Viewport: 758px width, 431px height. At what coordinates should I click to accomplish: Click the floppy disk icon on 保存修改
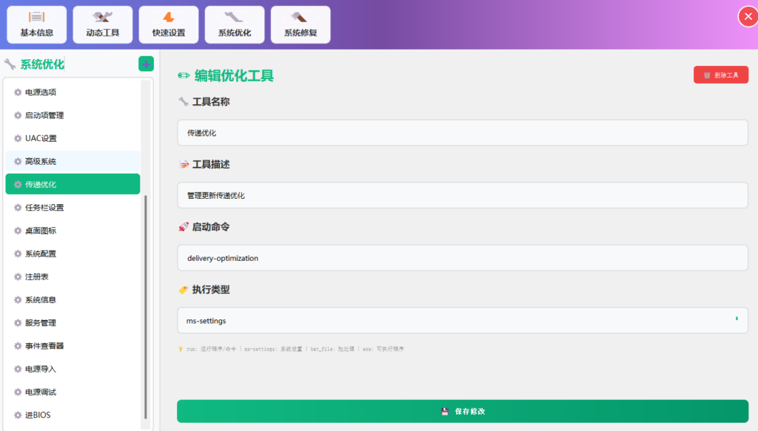click(444, 411)
